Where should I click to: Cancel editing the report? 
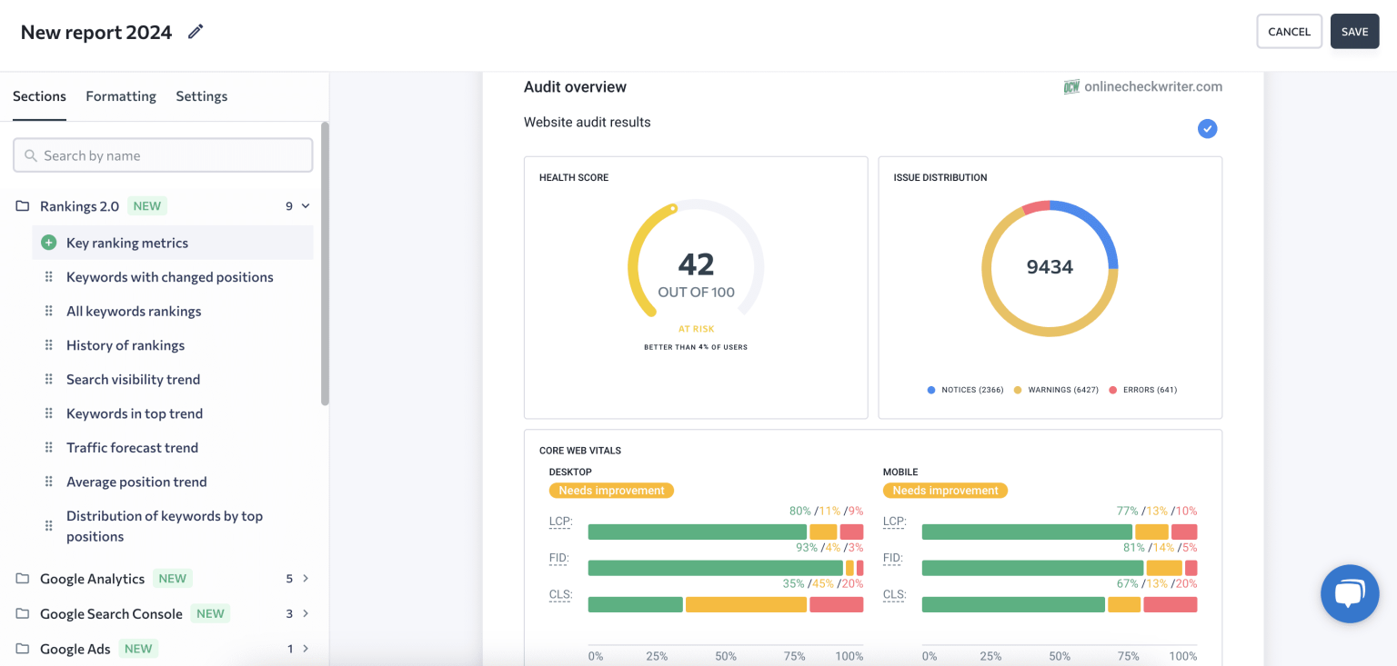click(x=1289, y=31)
